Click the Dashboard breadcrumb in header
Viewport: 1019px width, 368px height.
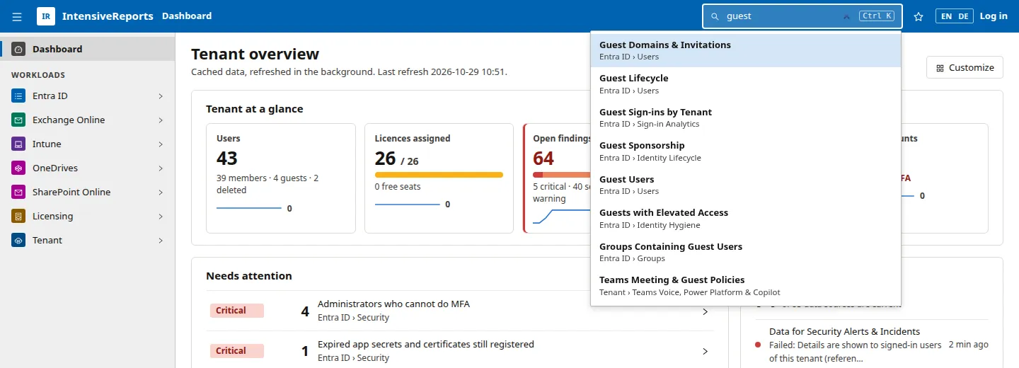pyautogui.click(x=187, y=16)
